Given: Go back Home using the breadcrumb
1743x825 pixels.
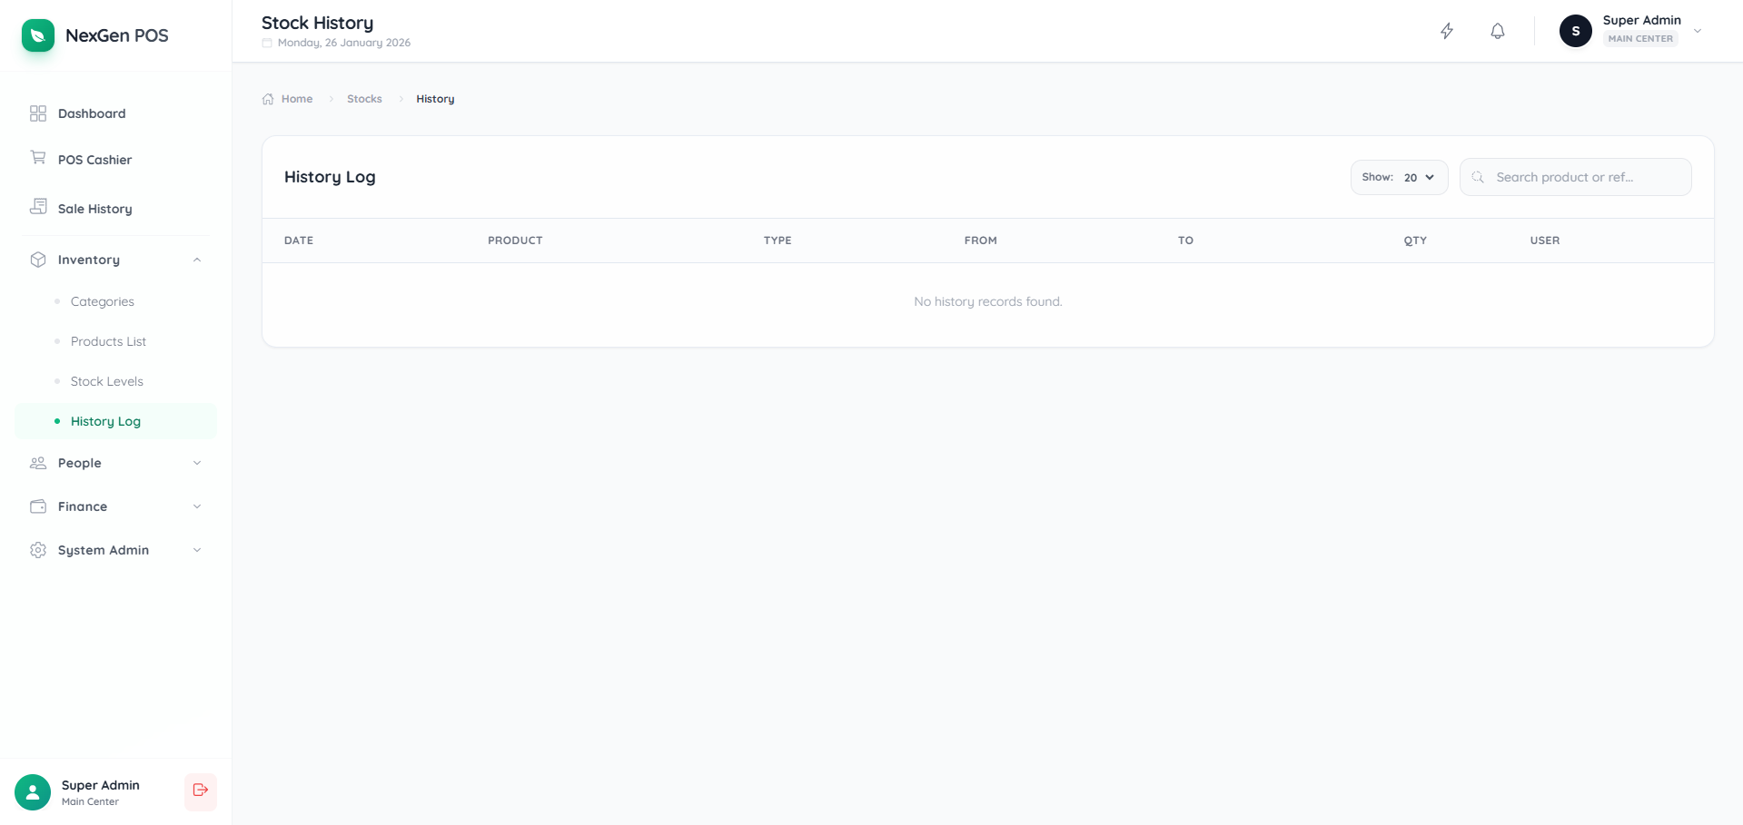Looking at the screenshot, I should (x=296, y=98).
